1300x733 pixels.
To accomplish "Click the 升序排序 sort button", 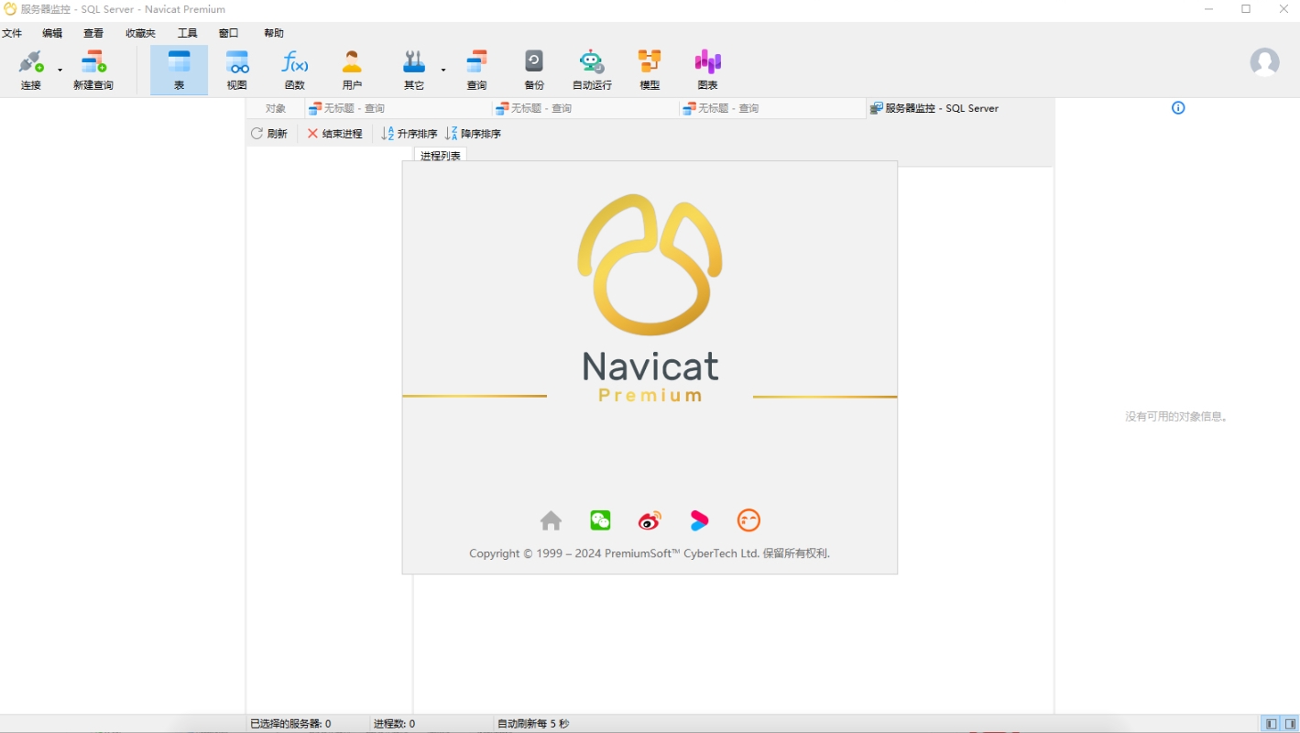I will click(x=410, y=134).
